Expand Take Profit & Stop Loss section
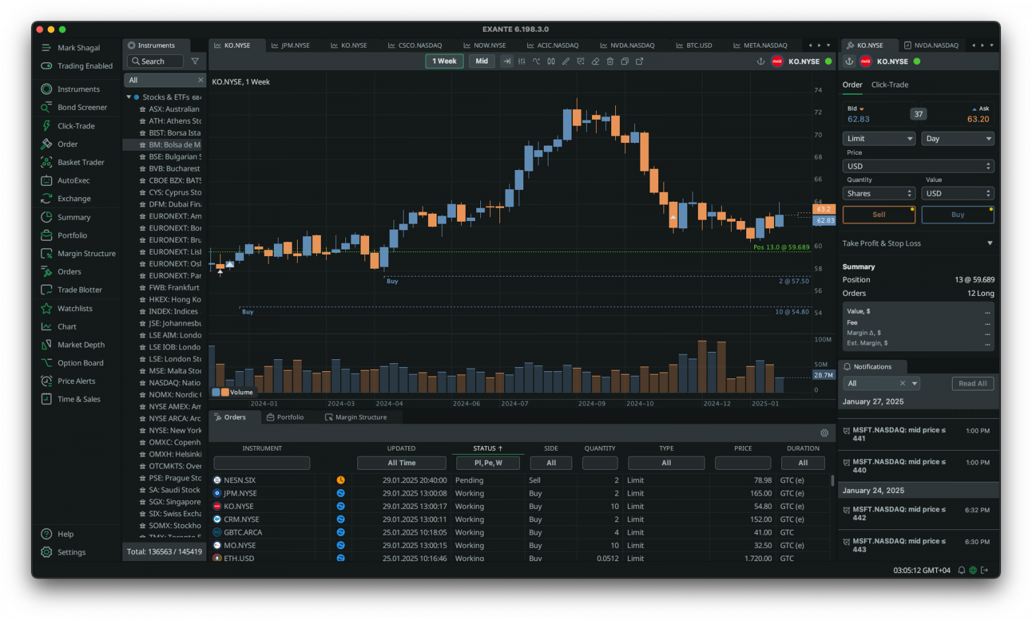This screenshot has height=620, width=1032. coord(990,244)
